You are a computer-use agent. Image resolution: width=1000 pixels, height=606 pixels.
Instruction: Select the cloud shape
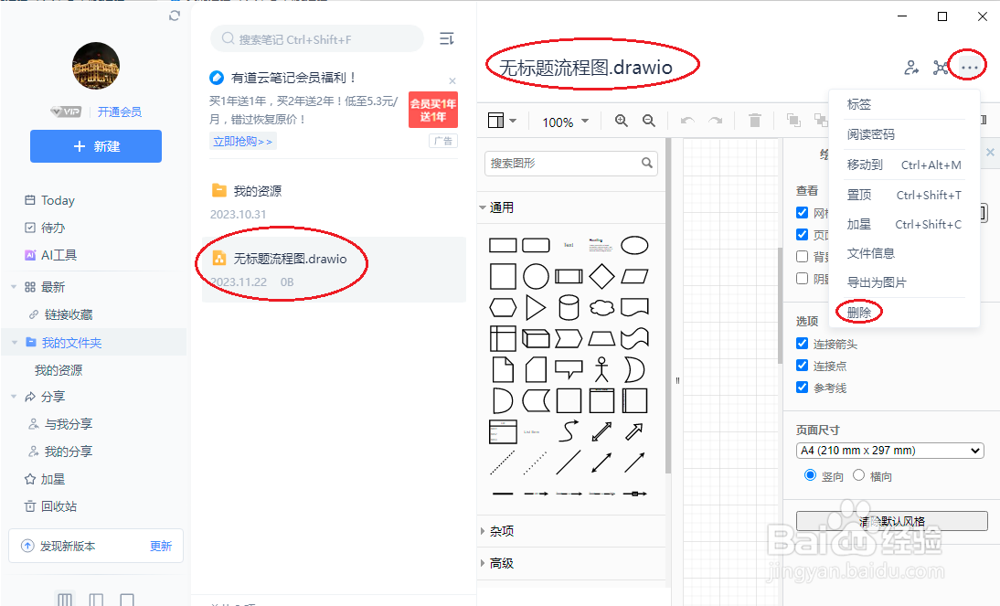tap(601, 307)
